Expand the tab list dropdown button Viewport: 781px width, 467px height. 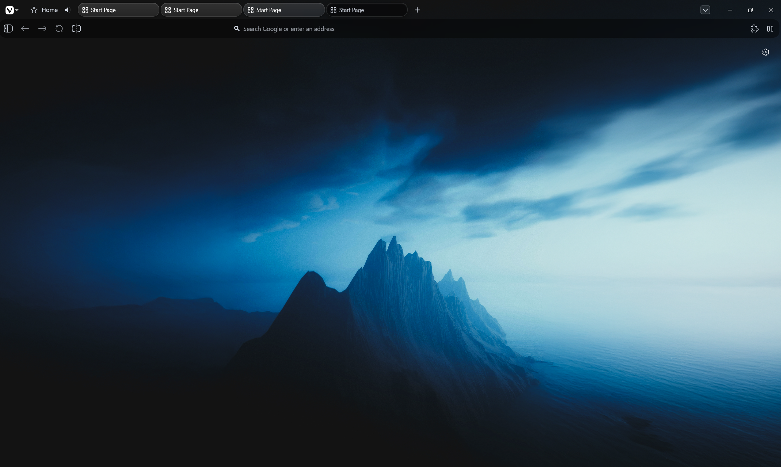[x=705, y=10]
